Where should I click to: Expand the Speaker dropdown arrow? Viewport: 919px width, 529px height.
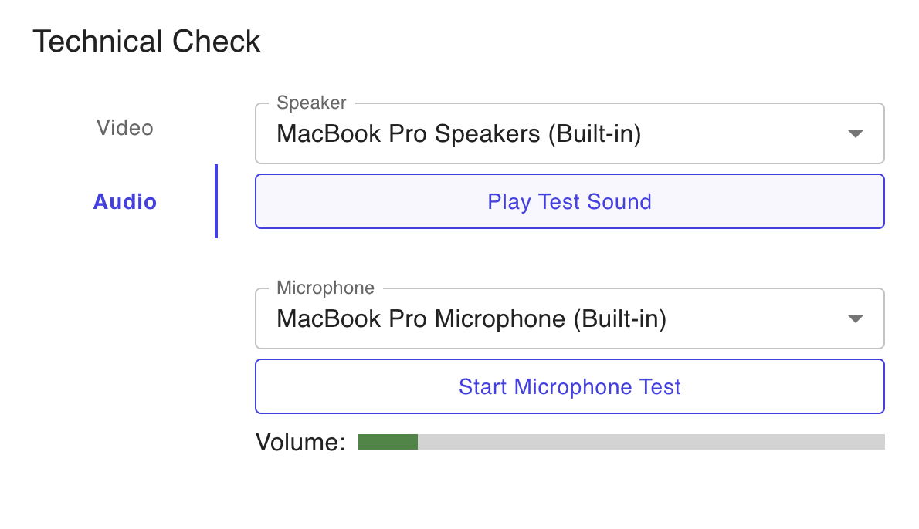pos(855,134)
